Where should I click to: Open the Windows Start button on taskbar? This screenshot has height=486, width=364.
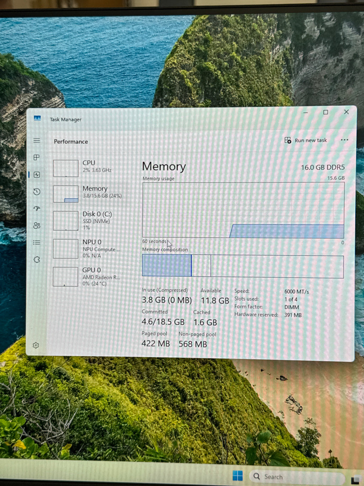237,475
